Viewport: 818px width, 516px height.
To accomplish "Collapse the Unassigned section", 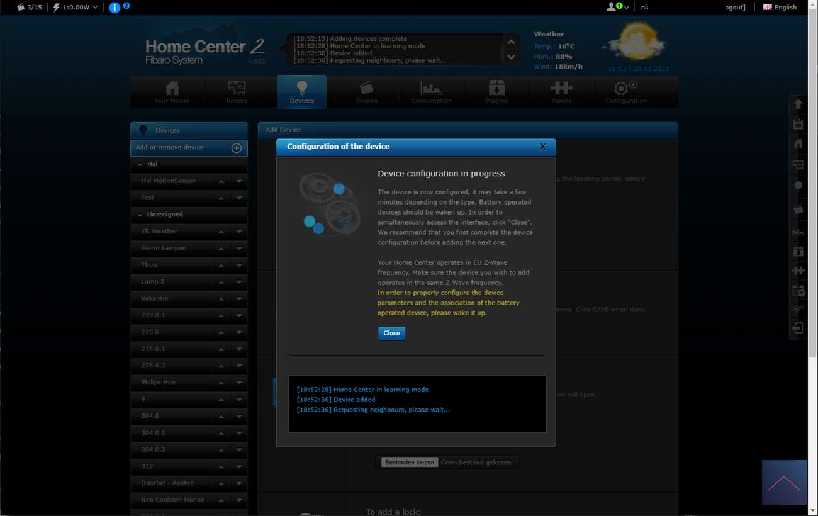I will (140, 215).
